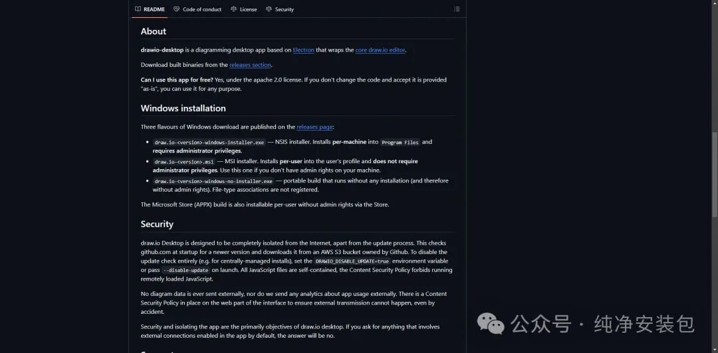
Task: Click the scale icon next to Security tab
Action: 269,9
